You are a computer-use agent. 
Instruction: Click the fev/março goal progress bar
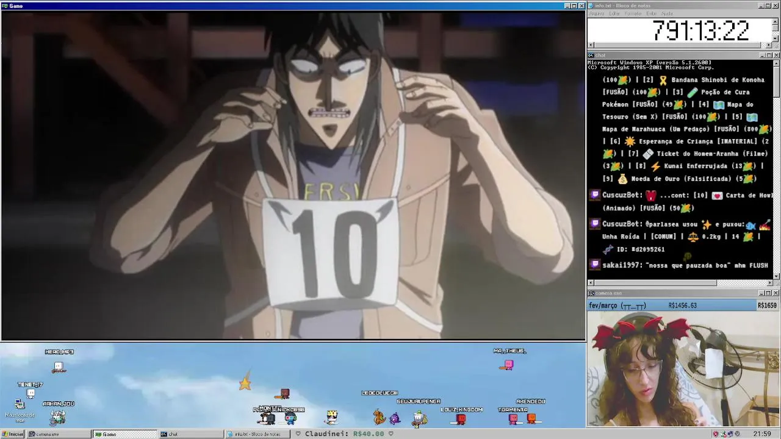683,305
